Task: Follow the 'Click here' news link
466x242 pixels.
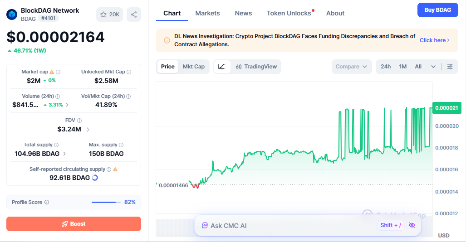Action: [435, 40]
